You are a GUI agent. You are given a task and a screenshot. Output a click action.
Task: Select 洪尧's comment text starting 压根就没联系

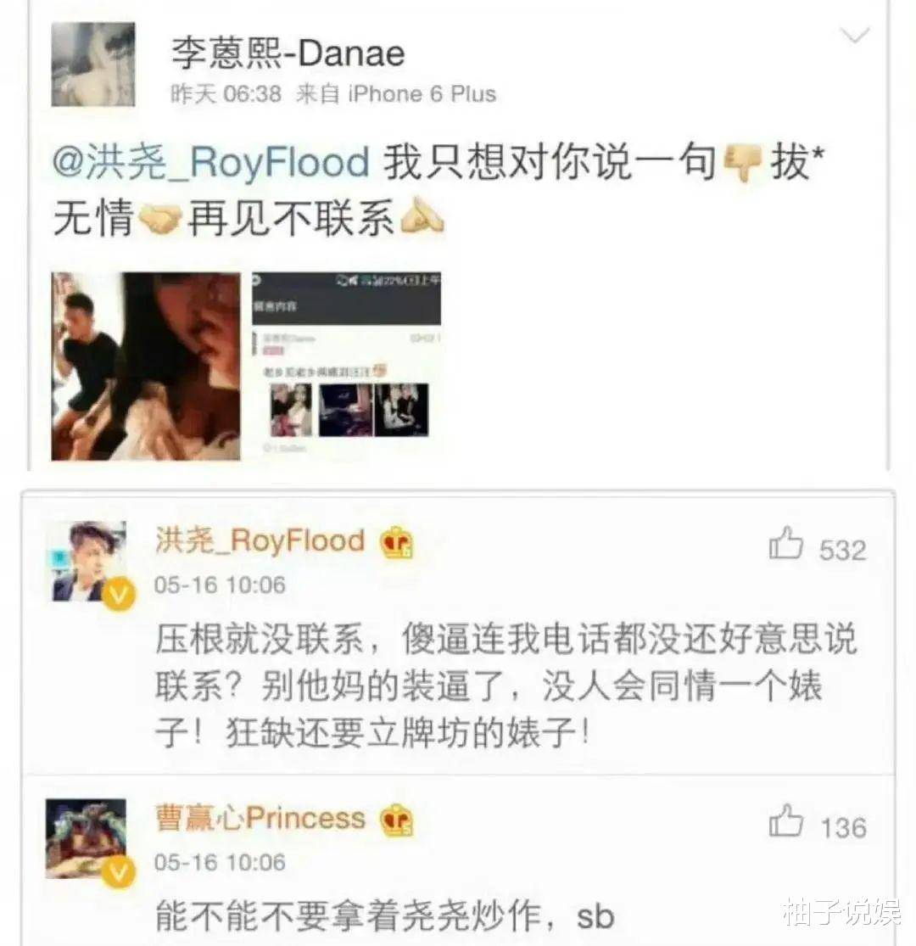tap(505, 686)
